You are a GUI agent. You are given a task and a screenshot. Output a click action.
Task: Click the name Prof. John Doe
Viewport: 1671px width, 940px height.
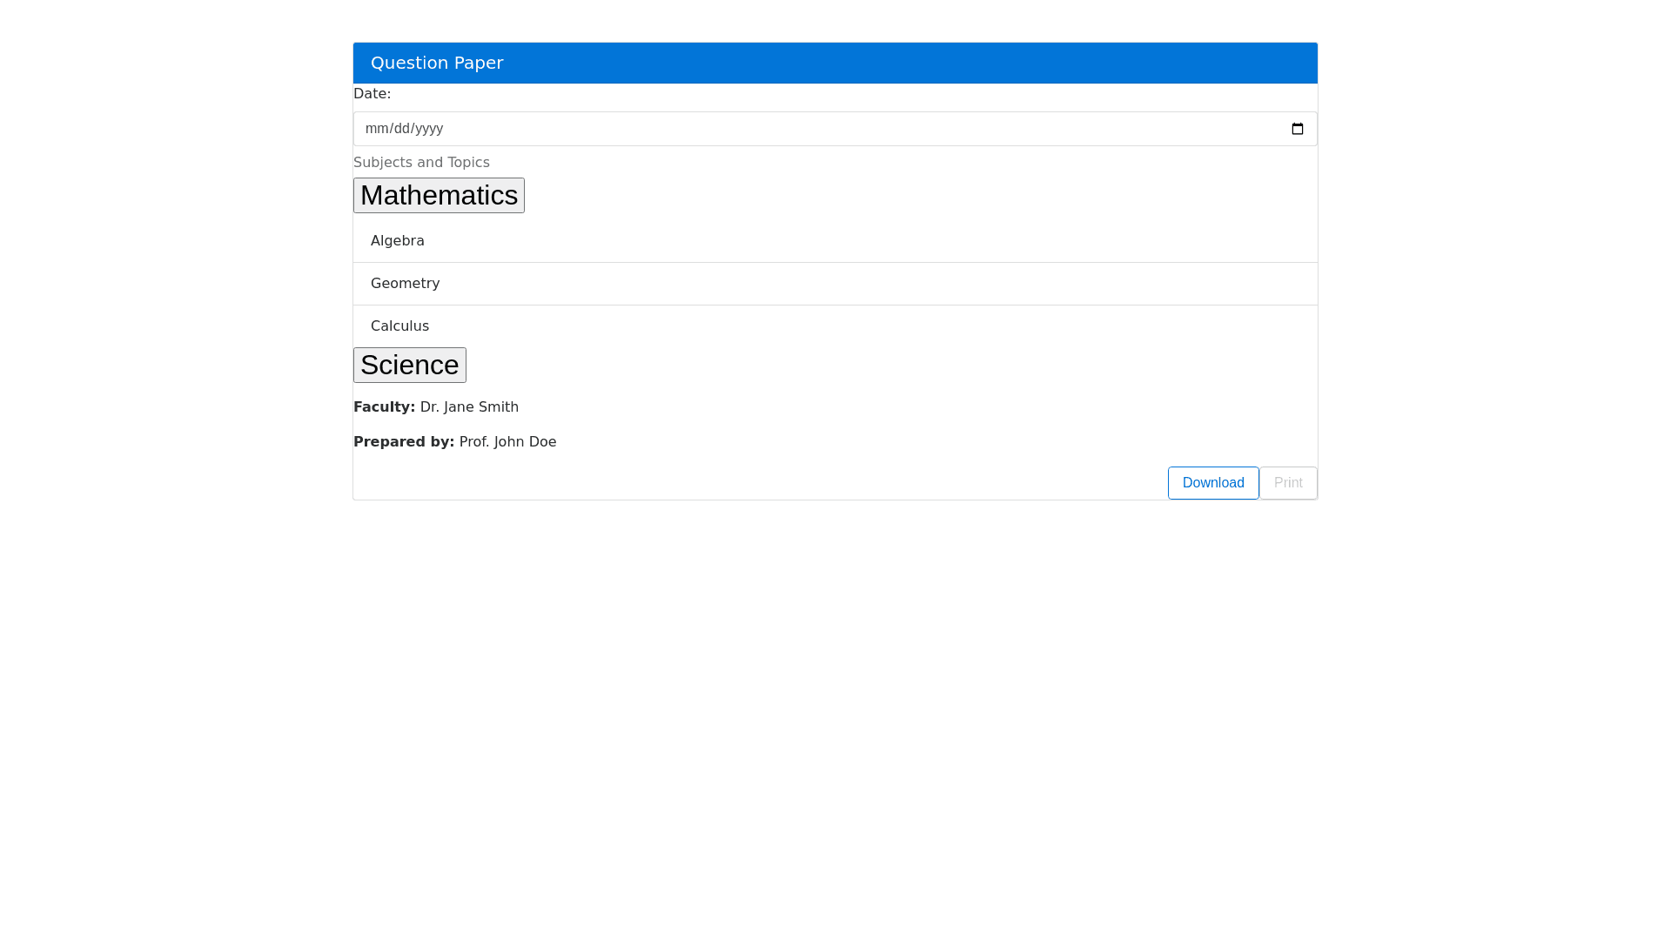[x=507, y=442]
